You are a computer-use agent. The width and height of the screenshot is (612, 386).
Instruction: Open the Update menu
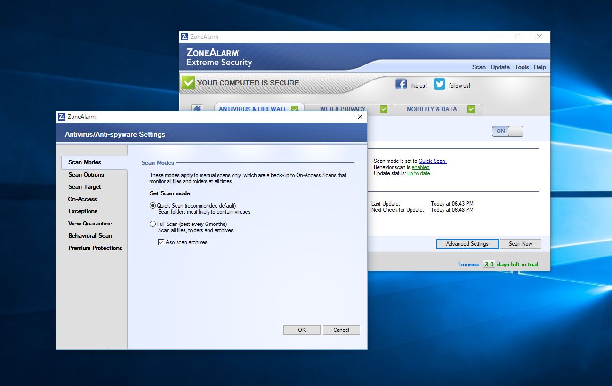(x=500, y=67)
